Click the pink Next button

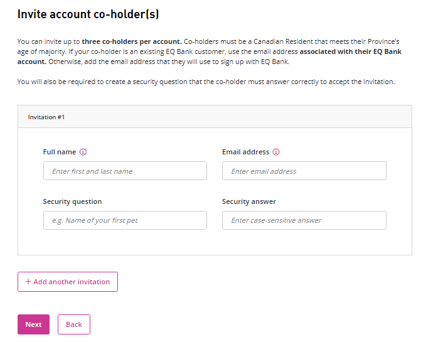tap(33, 324)
